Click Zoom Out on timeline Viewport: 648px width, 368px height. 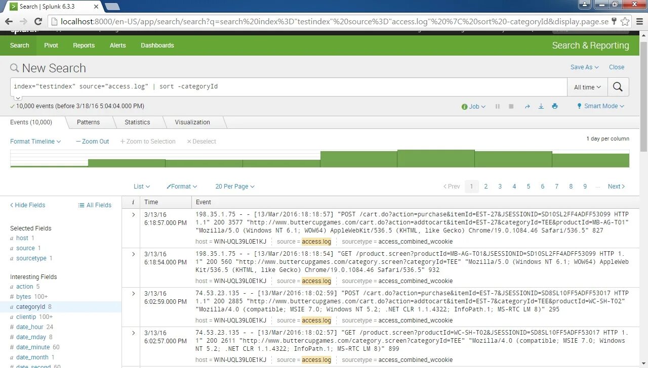coord(92,142)
